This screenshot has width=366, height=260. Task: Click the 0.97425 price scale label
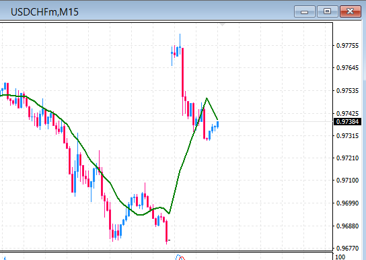[x=347, y=114]
